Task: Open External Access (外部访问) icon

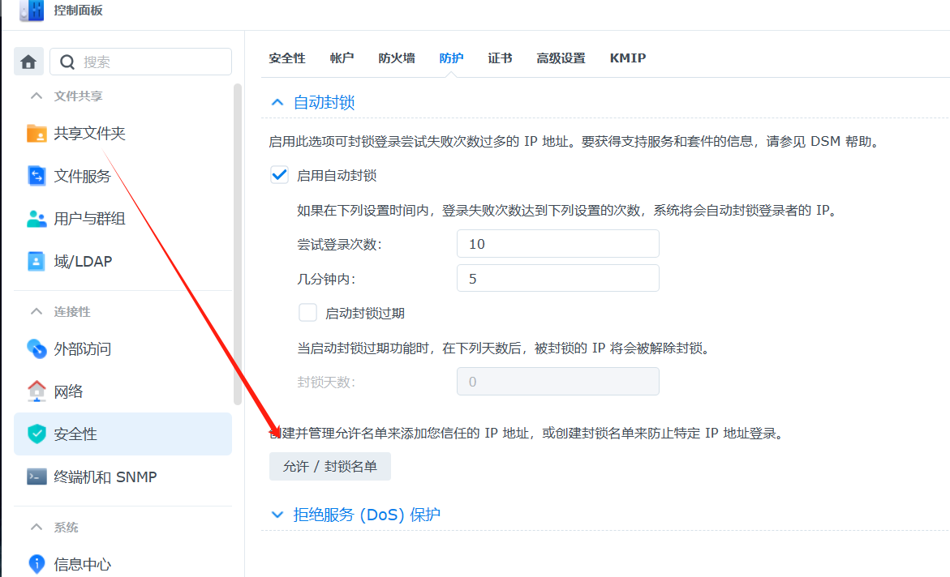Action: pyautogui.click(x=37, y=349)
